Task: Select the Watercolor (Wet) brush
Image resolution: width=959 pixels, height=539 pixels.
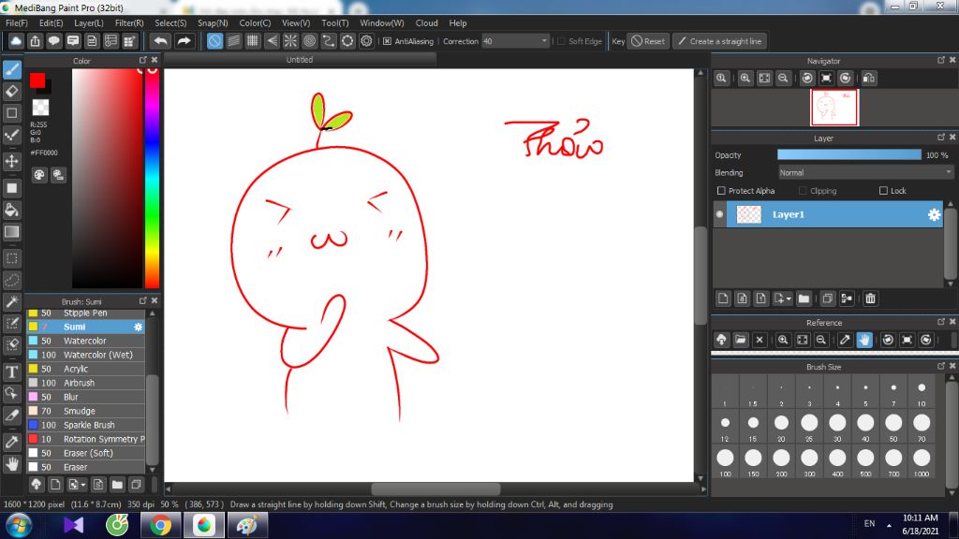Action: (85, 355)
